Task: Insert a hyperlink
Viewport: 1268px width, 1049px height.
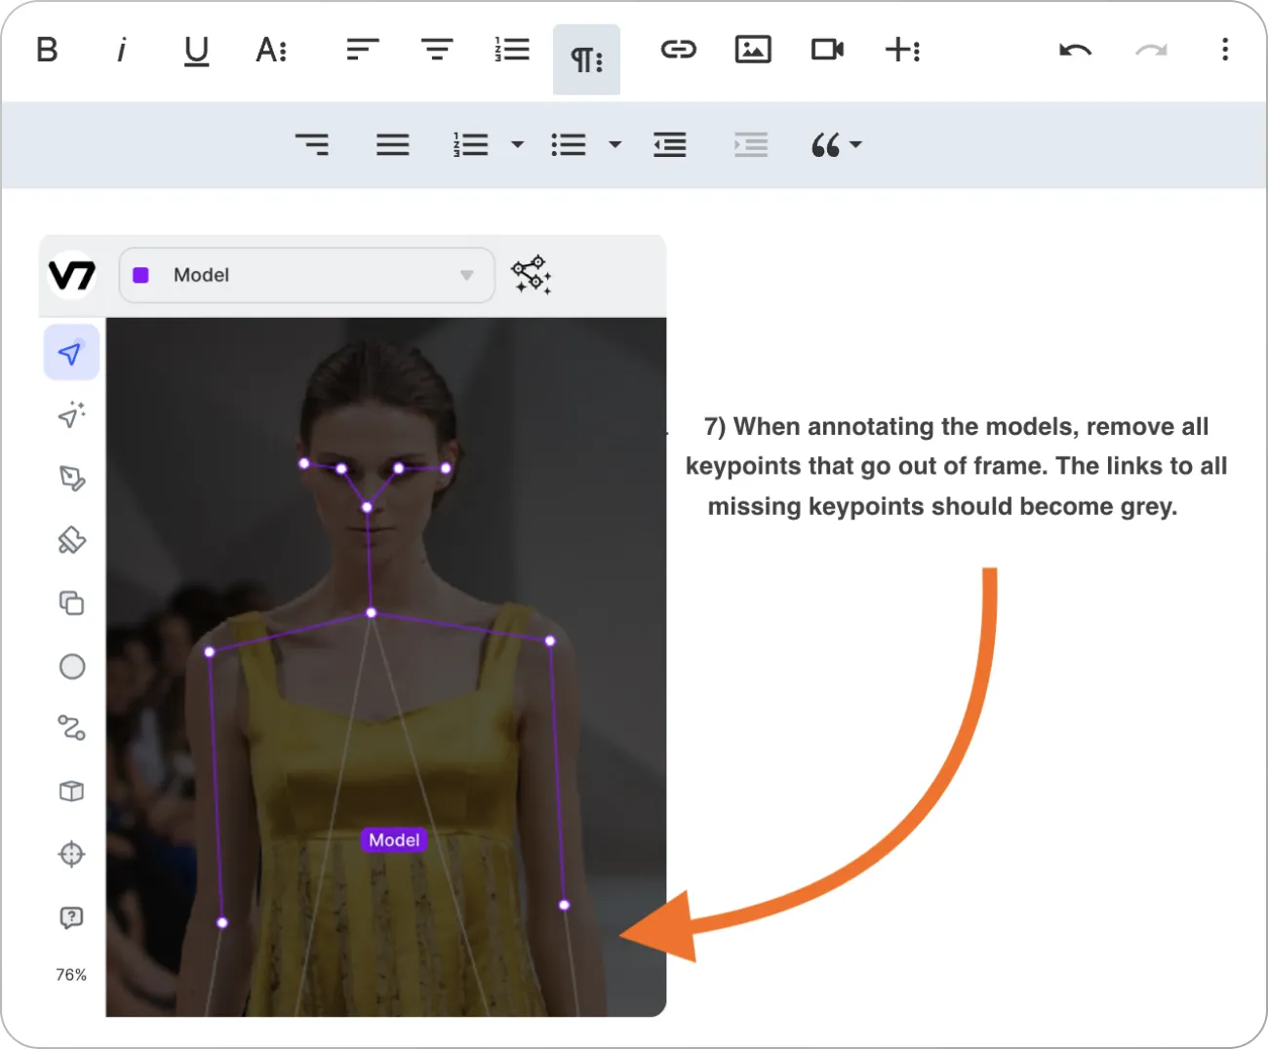Action: [678, 50]
